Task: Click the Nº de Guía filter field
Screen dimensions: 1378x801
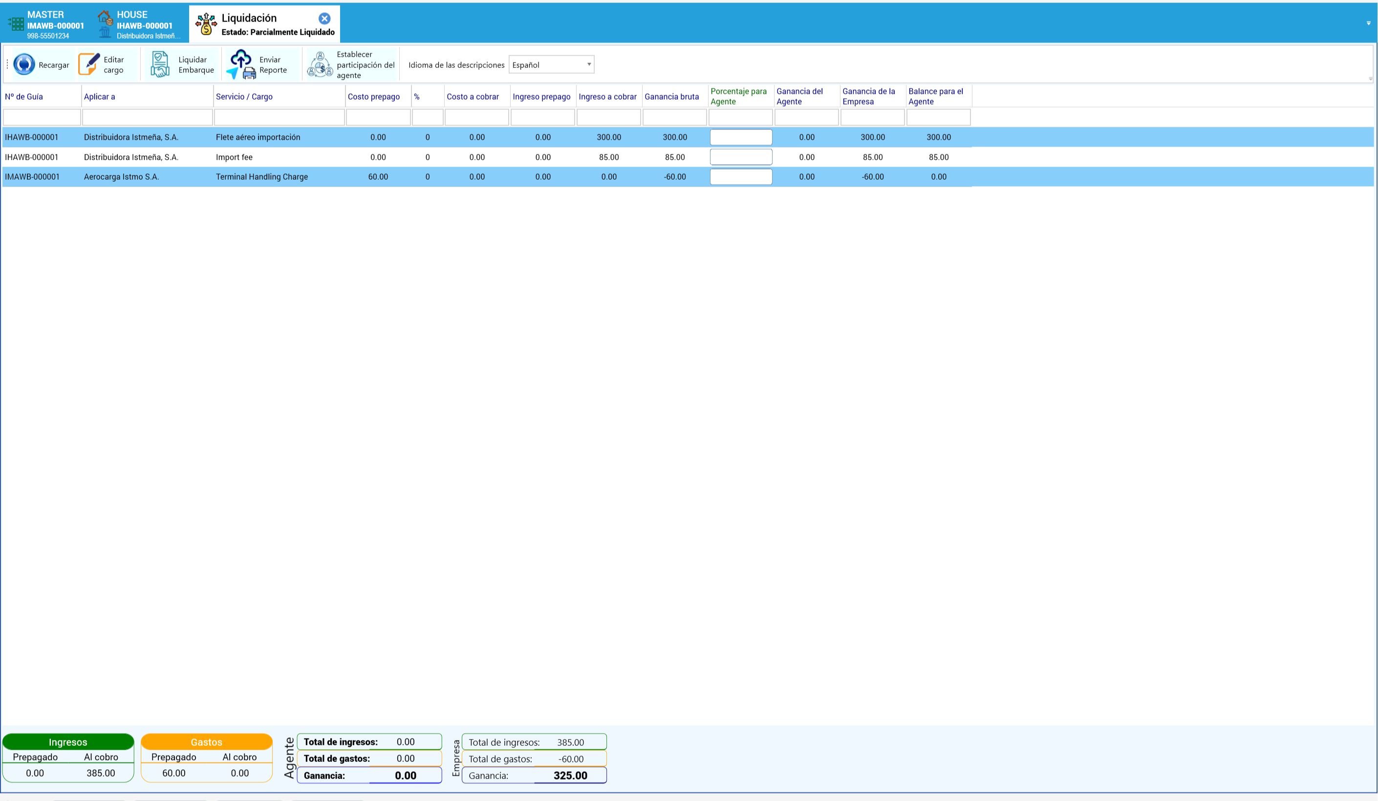Action: click(x=42, y=117)
